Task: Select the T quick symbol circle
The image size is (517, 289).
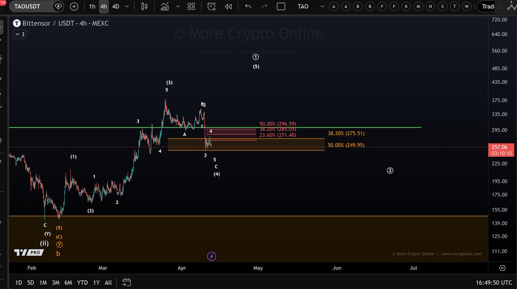Action: [454, 6]
